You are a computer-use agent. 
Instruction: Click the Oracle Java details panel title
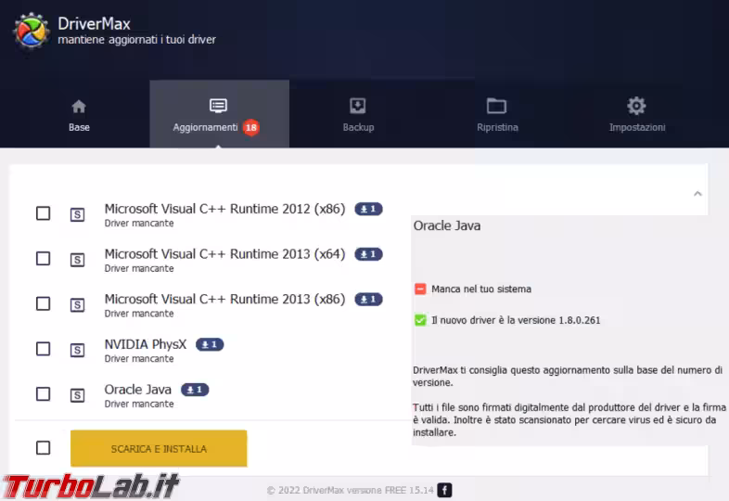pos(447,225)
